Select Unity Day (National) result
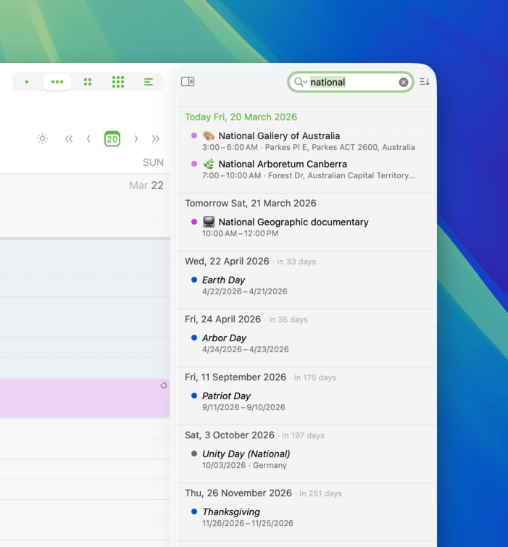 tap(307, 459)
